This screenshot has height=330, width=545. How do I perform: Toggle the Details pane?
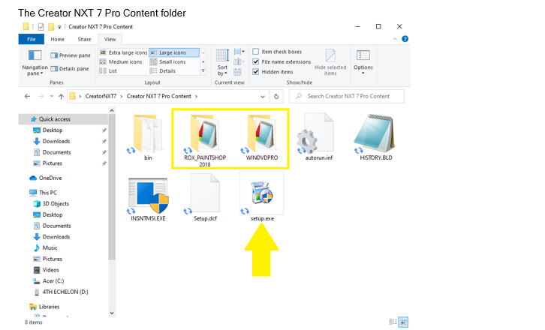coord(70,69)
